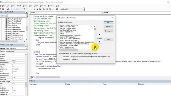Open dropdown arrow next to Insert Module icon
171x96 pixels.
pyautogui.click(x=5, y=9)
